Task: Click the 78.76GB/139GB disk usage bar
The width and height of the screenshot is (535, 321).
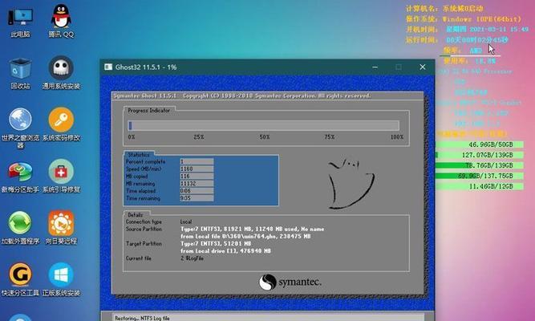Action: coord(480,165)
